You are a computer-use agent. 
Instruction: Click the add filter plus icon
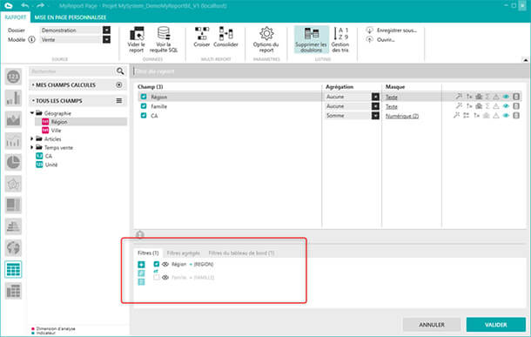click(141, 265)
